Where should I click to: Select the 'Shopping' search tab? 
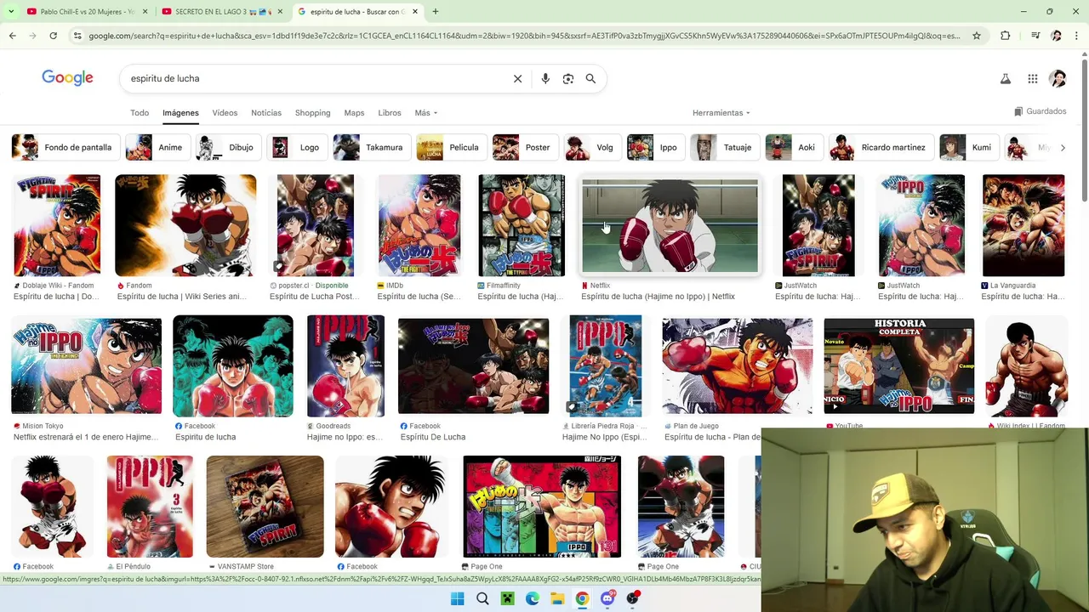click(312, 113)
